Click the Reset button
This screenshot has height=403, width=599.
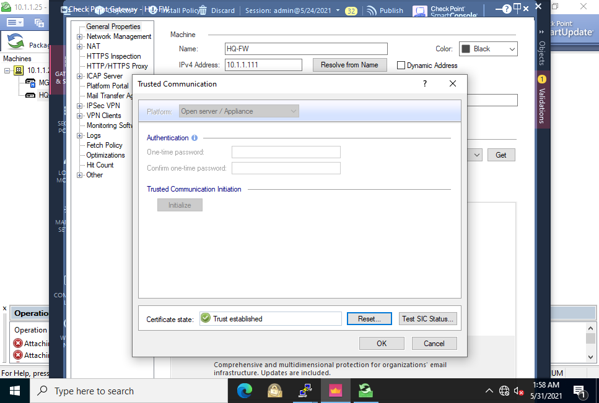pos(369,319)
